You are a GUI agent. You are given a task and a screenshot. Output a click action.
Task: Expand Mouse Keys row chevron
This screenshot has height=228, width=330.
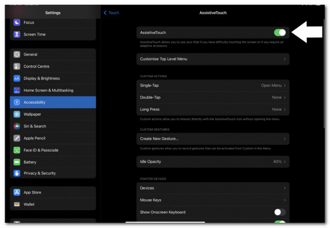(284, 201)
